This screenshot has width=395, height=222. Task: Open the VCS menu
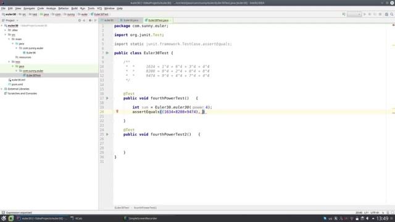click(99, 8)
